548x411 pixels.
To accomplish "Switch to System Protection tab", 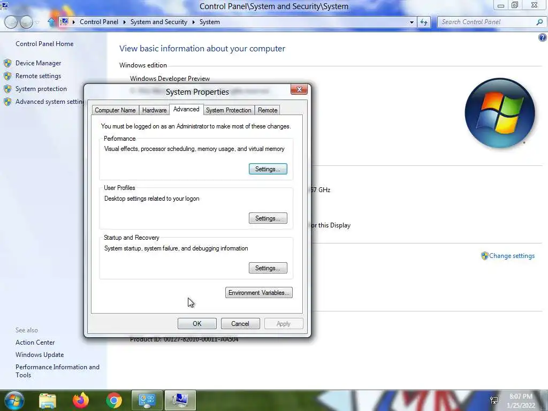I will pos(229,110).
